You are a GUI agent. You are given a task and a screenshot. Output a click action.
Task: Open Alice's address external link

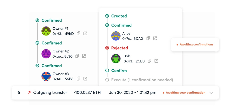(x=155, y=38)
